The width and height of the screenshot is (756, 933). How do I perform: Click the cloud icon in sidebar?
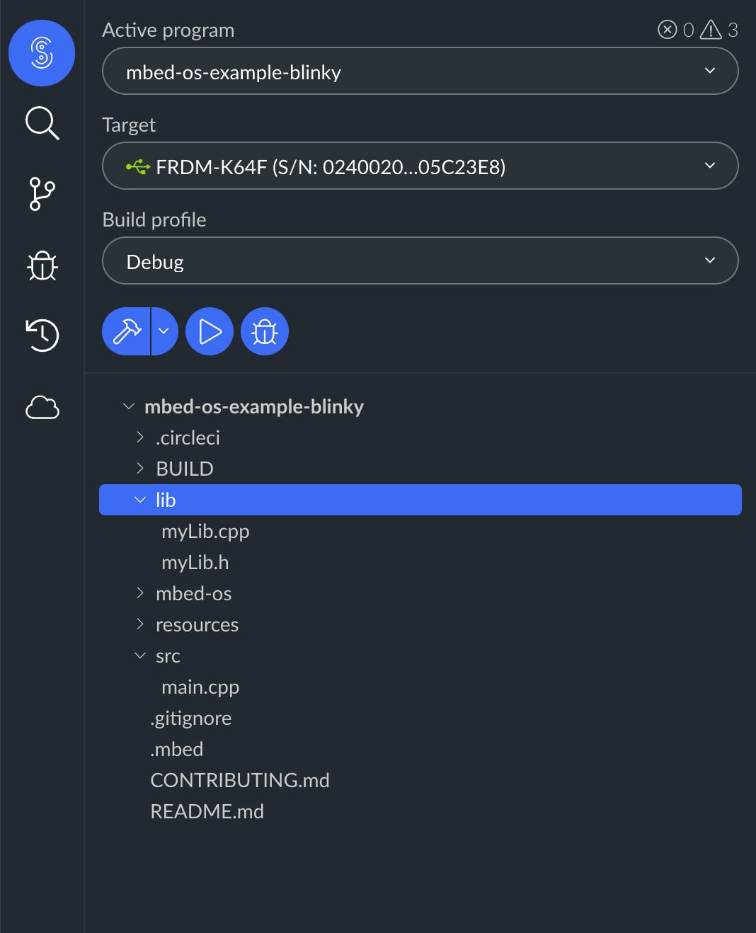[x=42, y=408]
